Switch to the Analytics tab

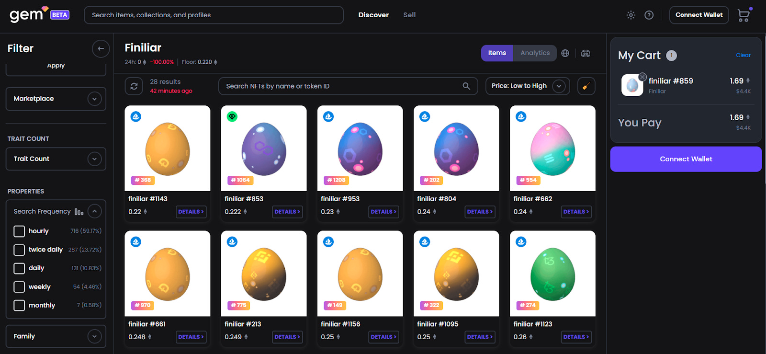click(535, 53)
